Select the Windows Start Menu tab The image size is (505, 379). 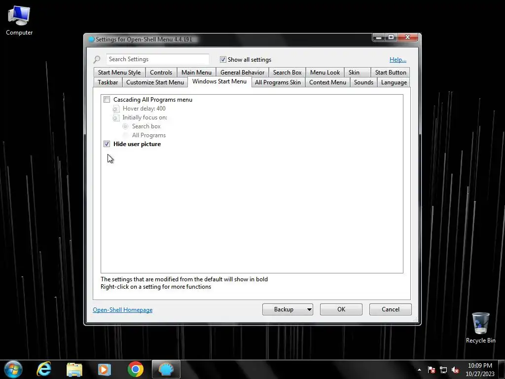(219, 81)
